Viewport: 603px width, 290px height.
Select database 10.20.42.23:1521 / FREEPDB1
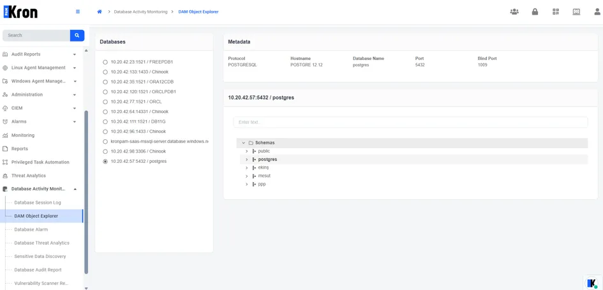coord(105,62)
